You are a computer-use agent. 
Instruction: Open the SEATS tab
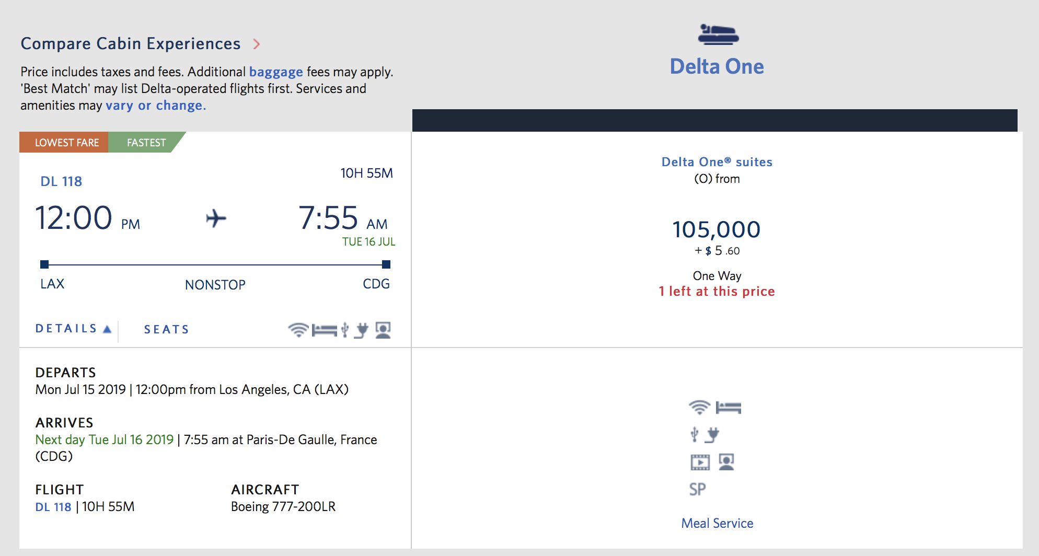pyautogui.click(x=166, y=329)
